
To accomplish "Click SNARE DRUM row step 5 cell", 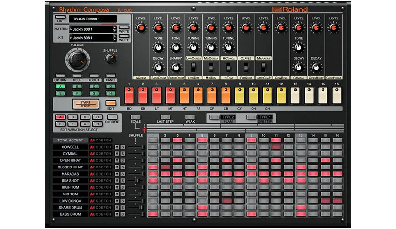I will [x=202, y=207].
